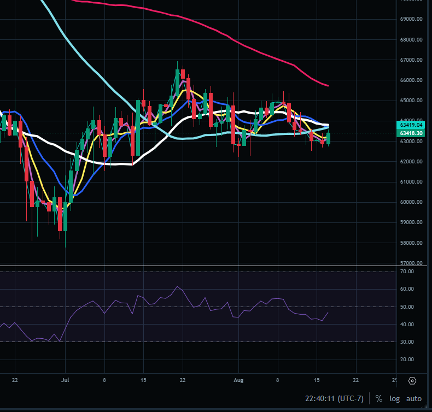
Task: Select the latest green candlestick
Action: click(329, 138)
